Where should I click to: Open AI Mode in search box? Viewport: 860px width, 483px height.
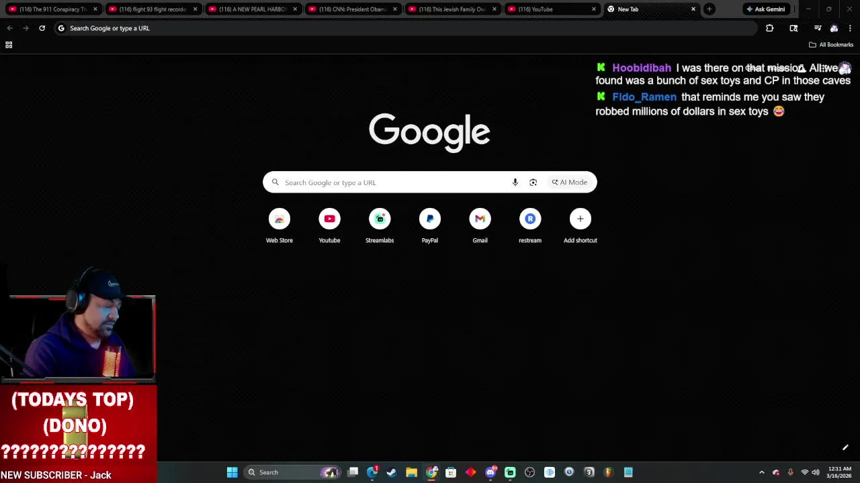570,182
